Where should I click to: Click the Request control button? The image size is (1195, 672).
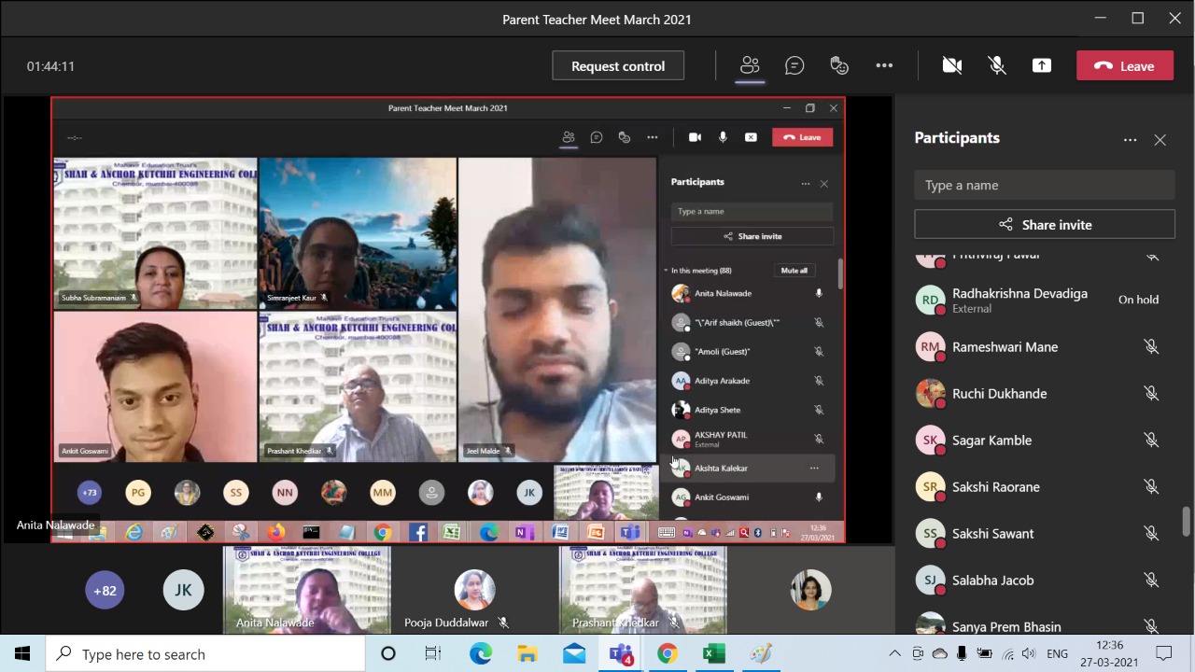click(x=617, y=65)
